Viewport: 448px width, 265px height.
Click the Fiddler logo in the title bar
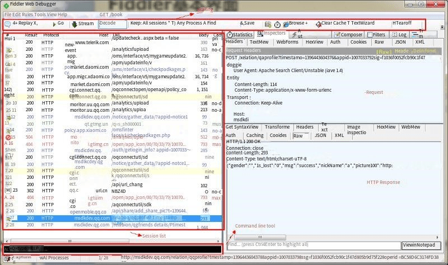click(6, 5)
